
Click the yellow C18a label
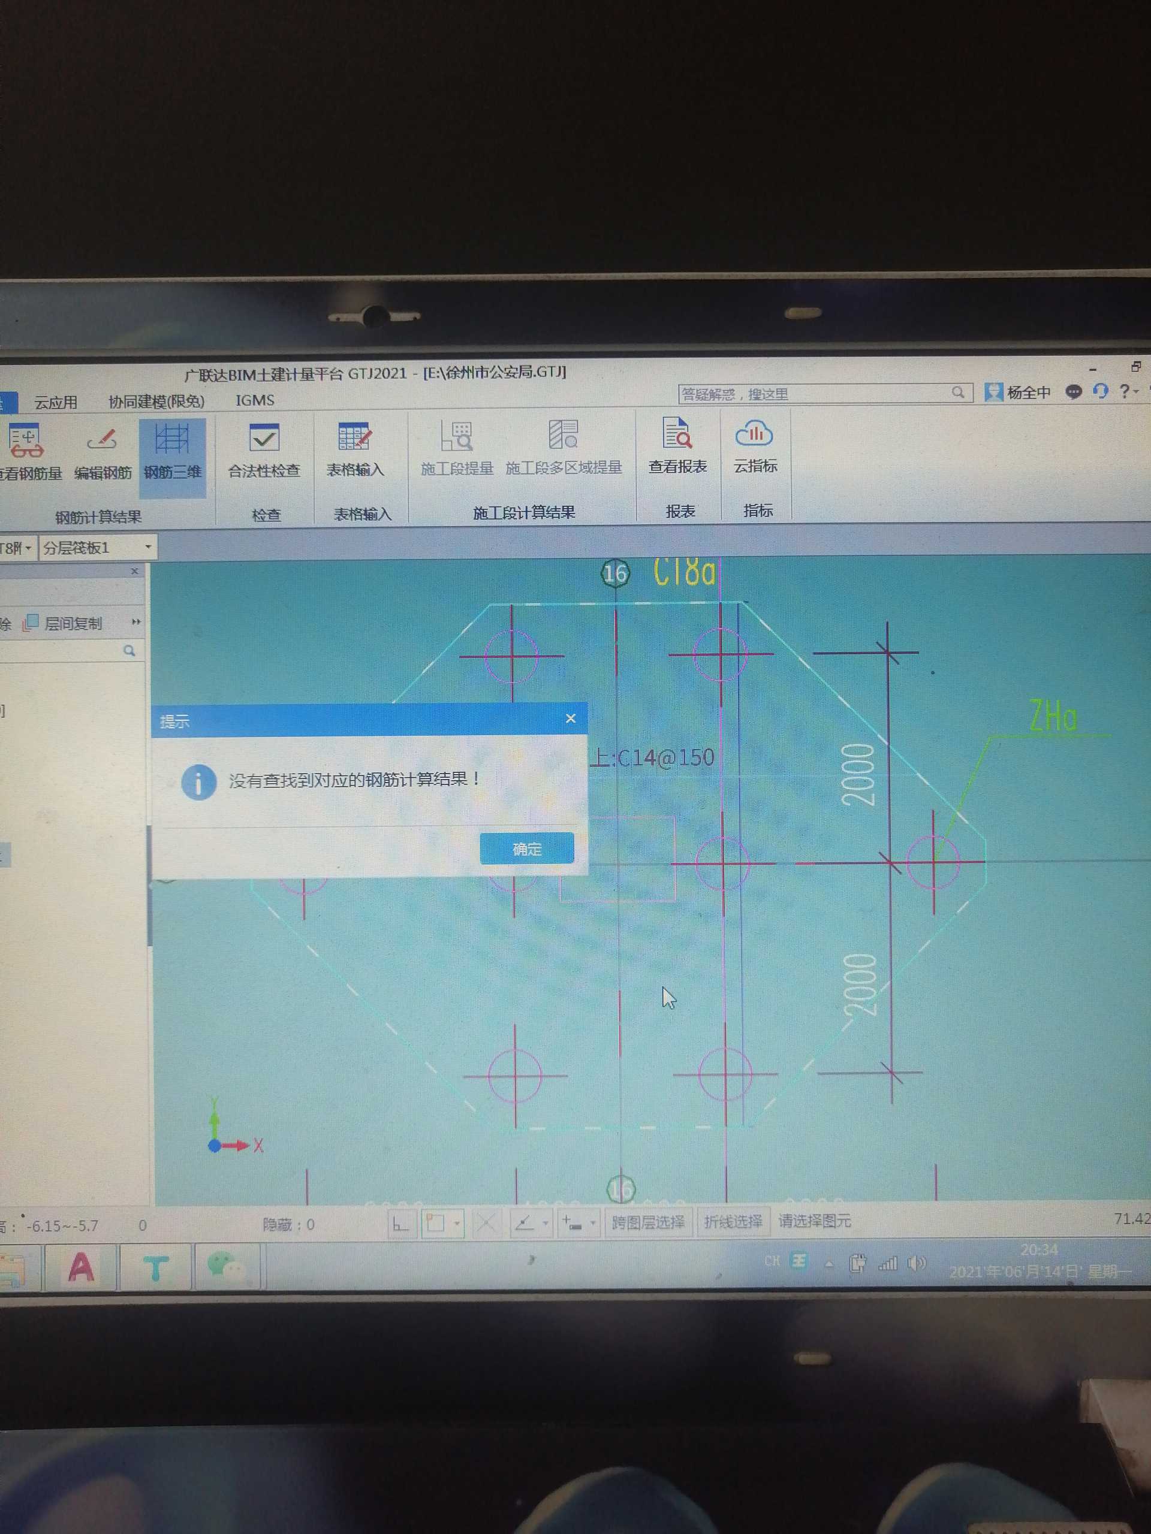[684, 573]
